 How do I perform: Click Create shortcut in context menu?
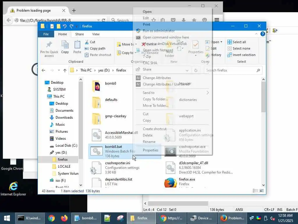155,129
